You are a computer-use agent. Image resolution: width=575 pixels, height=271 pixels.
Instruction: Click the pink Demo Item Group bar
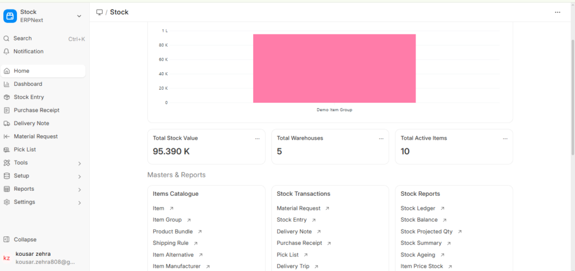pos(334,68)
